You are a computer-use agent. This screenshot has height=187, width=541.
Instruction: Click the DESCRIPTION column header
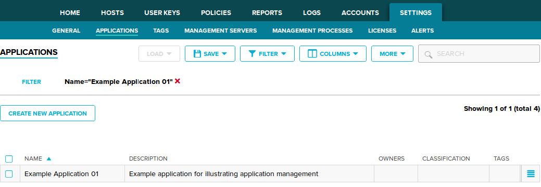[x=148, y=159]
